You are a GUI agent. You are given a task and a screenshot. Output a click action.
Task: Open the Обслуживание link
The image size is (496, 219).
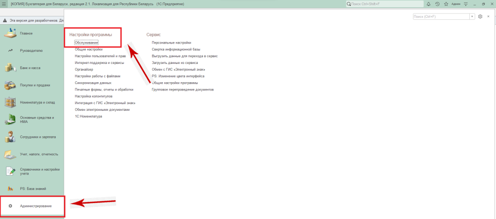86,43
